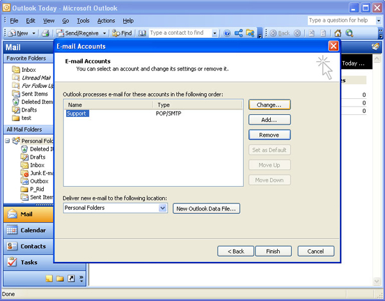Open the Actions menu
Image resolution: width=385 pixels, height=301 pixels.
point(106,21)
